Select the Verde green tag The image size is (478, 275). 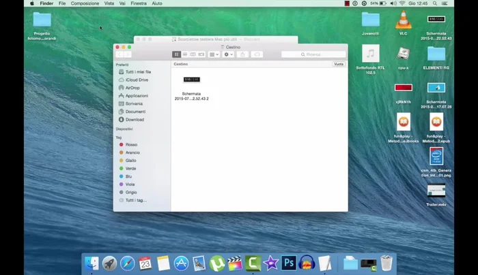[x=130, y=168]
